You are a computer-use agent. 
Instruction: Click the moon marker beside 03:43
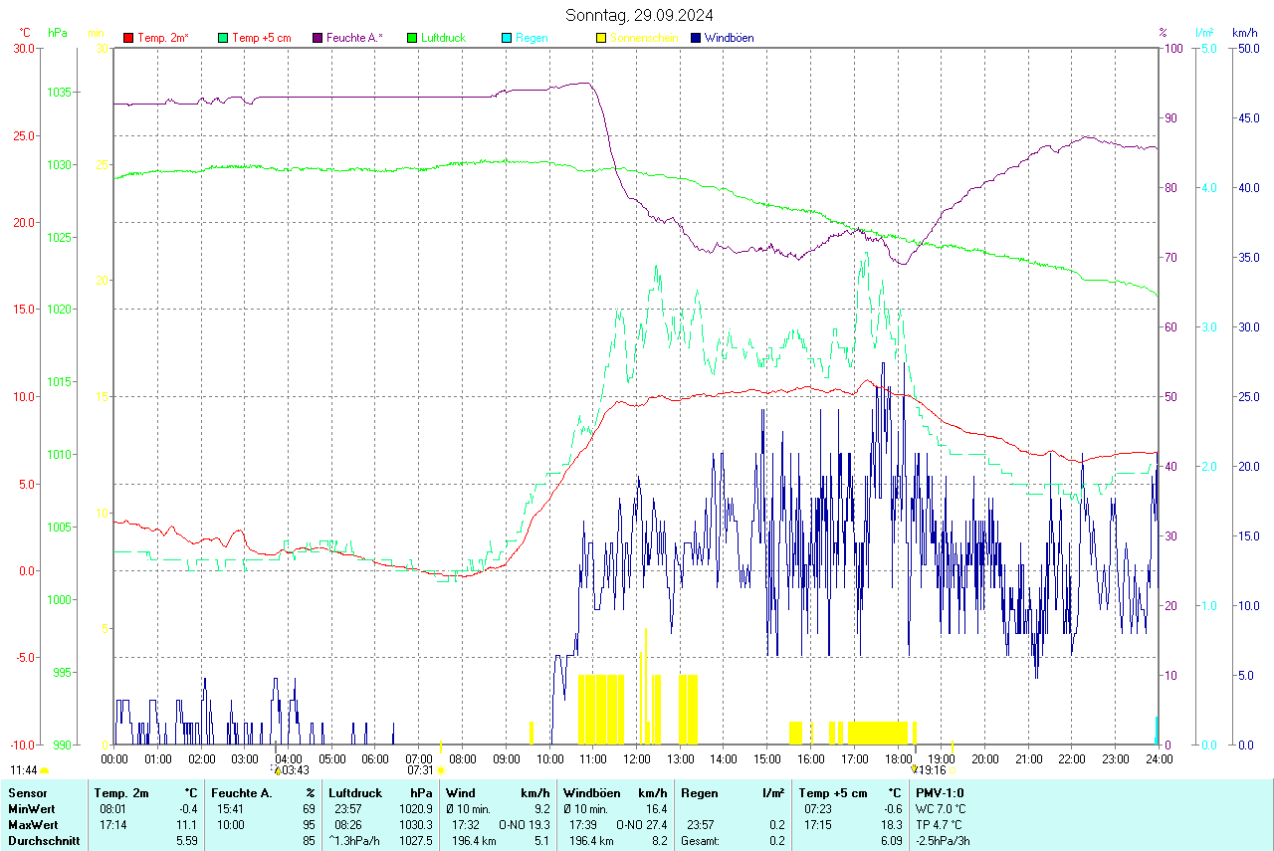[x=278, y=770]
